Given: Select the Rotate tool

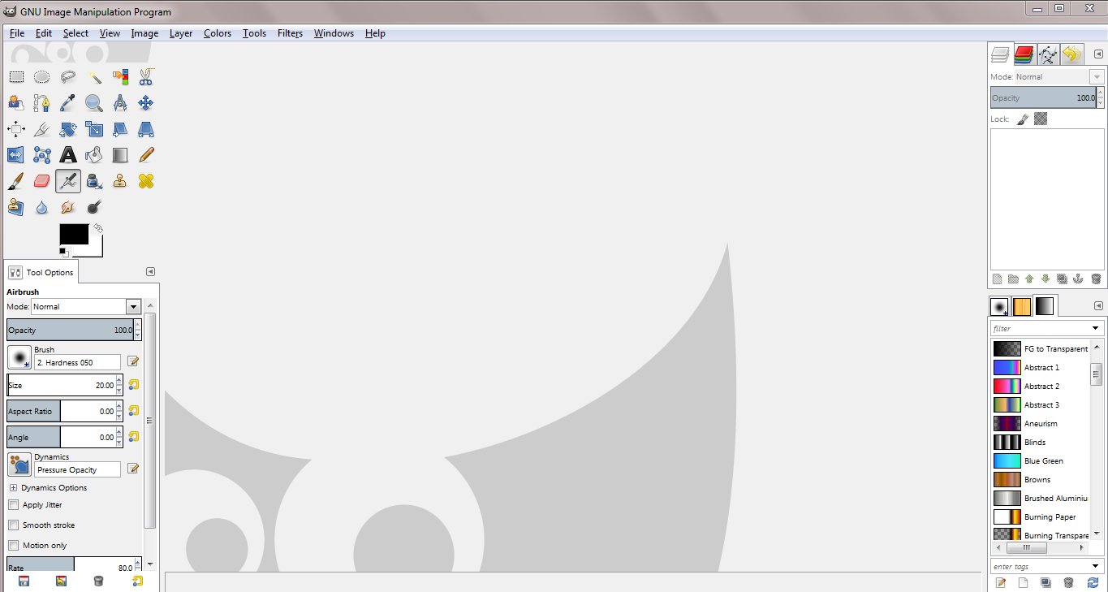Looking at the screenshot, I should coord(68,129).
